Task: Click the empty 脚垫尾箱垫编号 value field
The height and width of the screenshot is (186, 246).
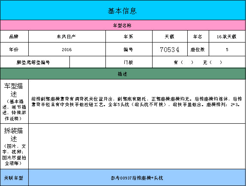Action: coord(87,62)
